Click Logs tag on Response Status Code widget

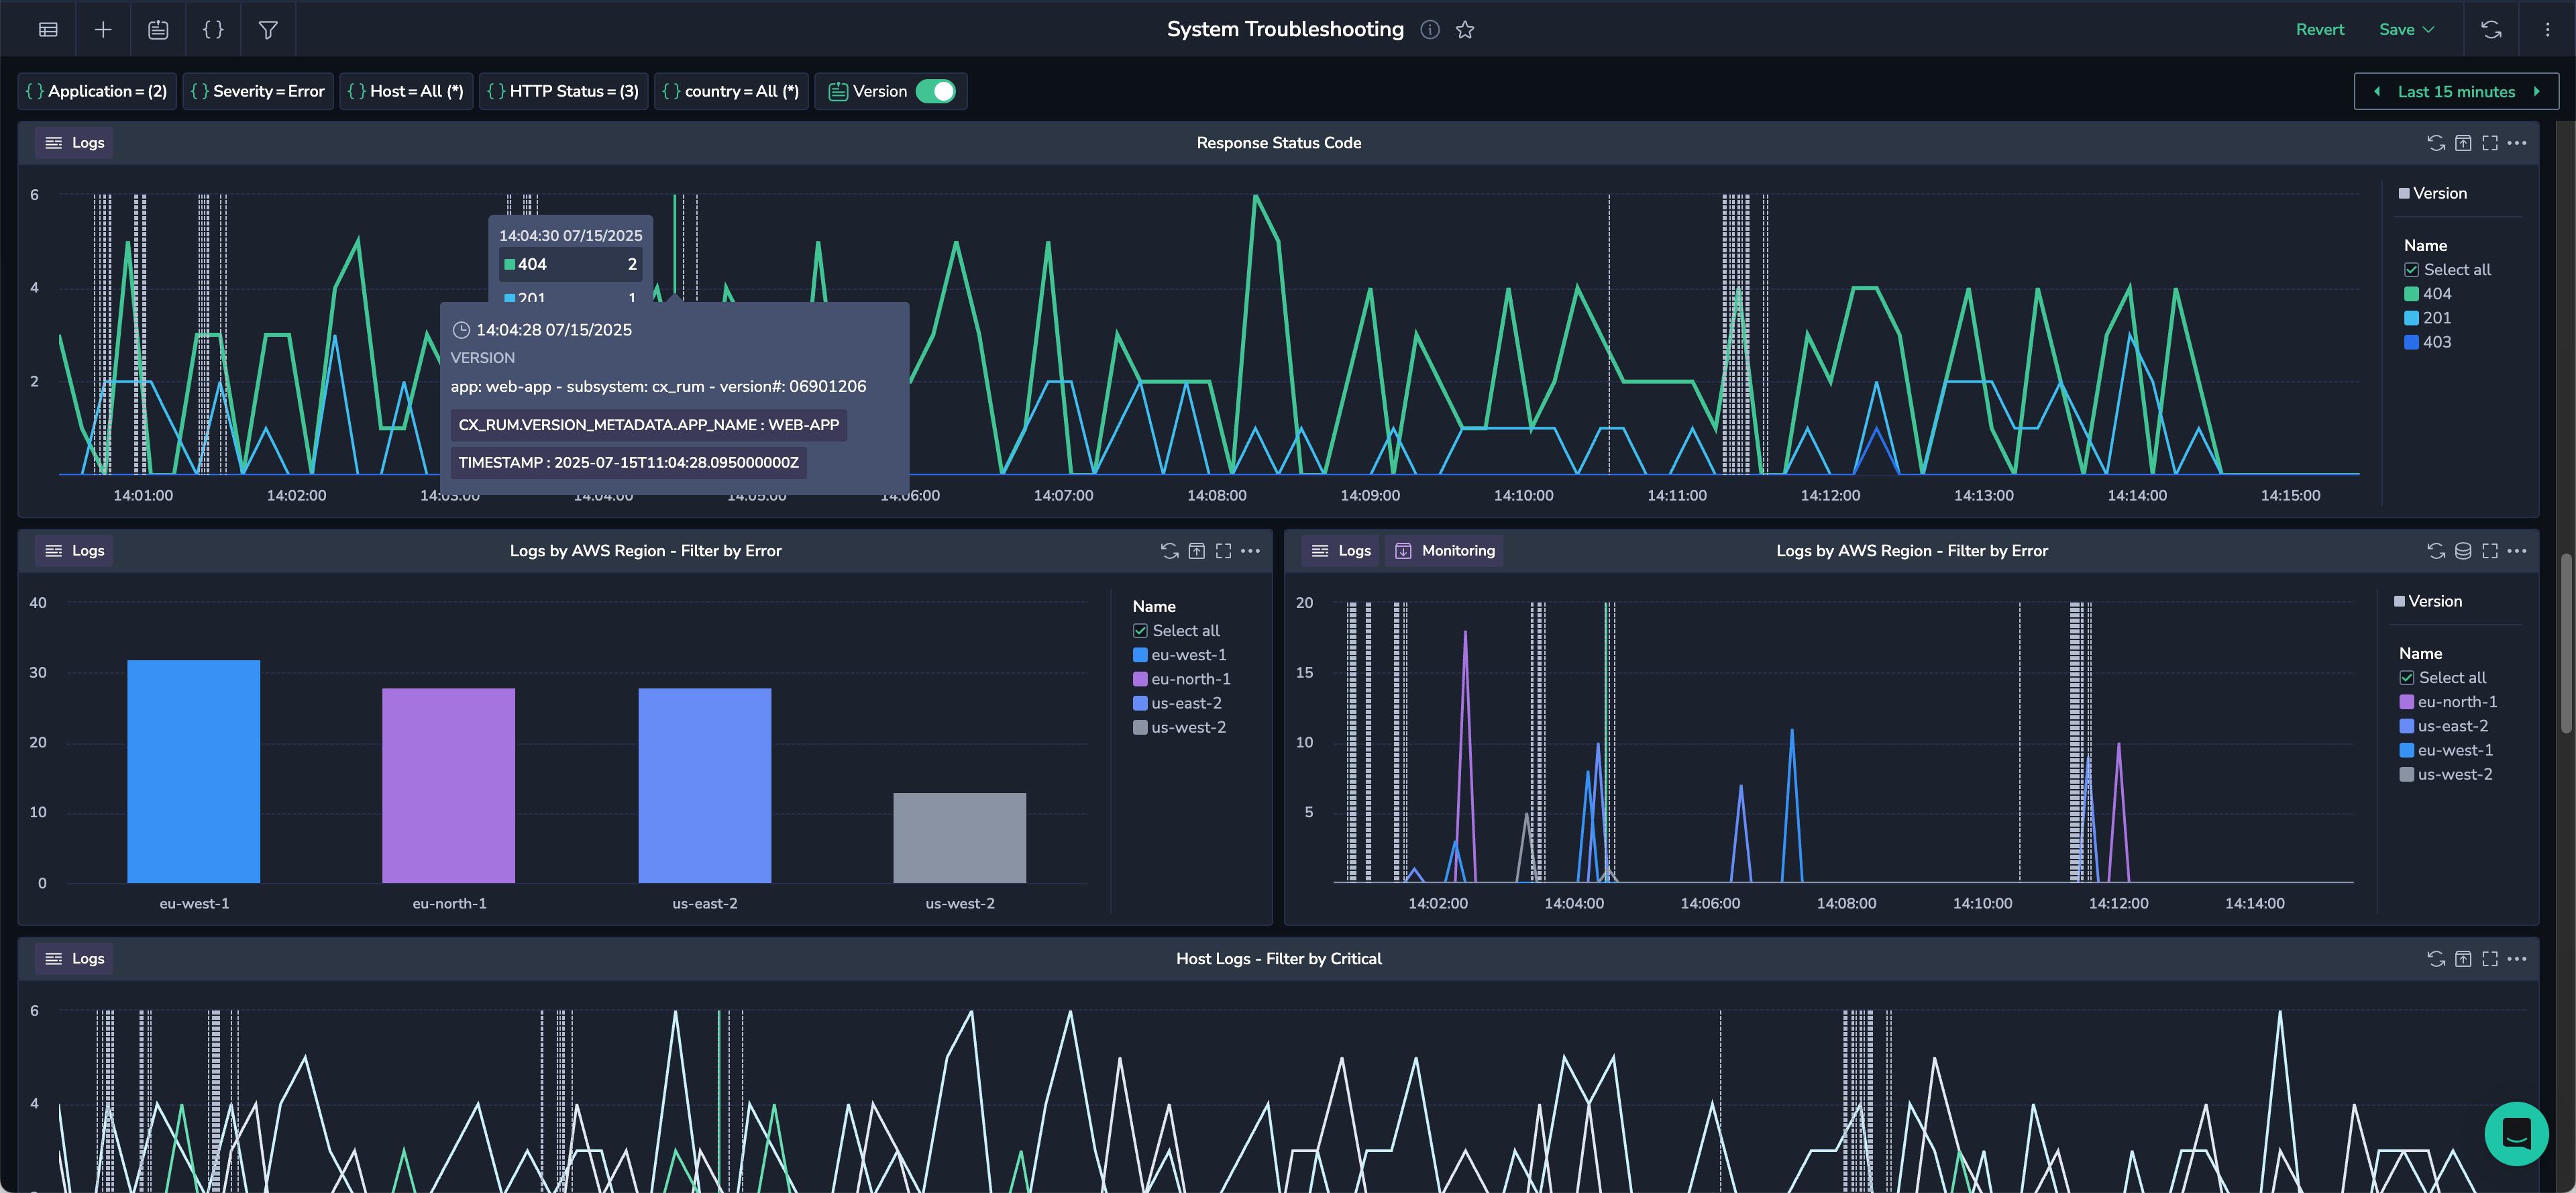coord(74,143)
